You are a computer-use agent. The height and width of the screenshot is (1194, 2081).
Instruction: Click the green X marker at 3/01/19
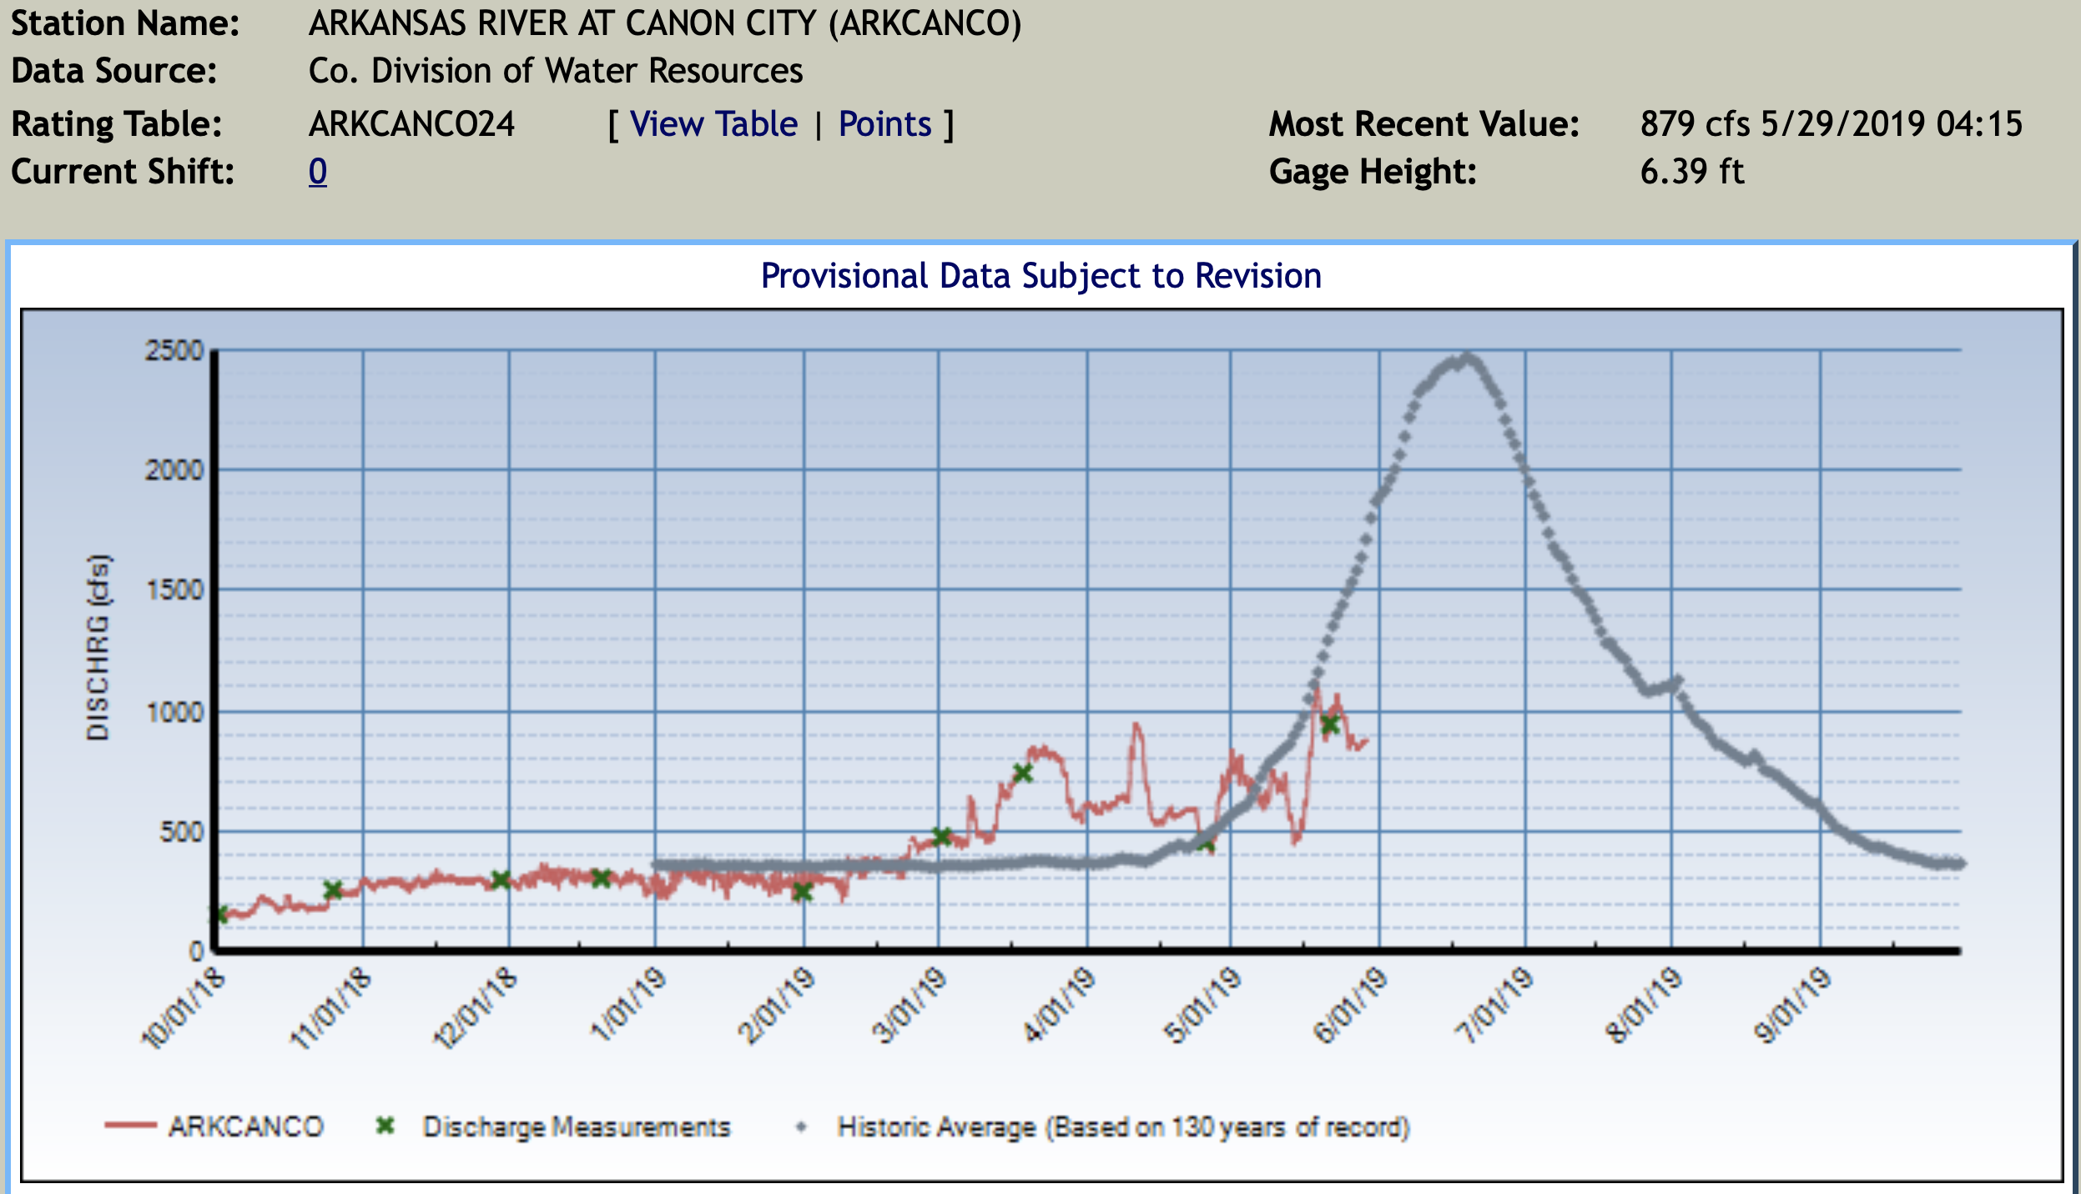pos(941,836)
